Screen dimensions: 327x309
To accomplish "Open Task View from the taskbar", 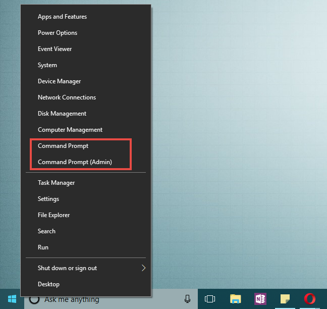I will tap(210, 299).
